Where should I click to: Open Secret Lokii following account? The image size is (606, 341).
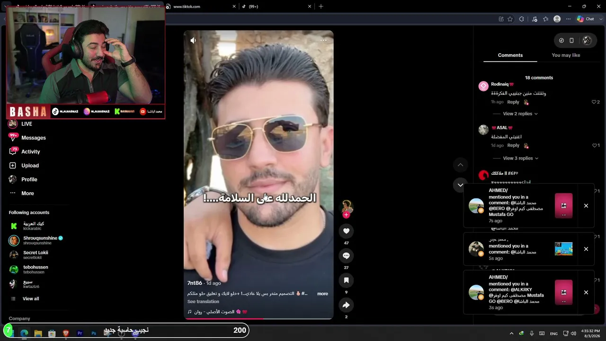pos(28,255)
